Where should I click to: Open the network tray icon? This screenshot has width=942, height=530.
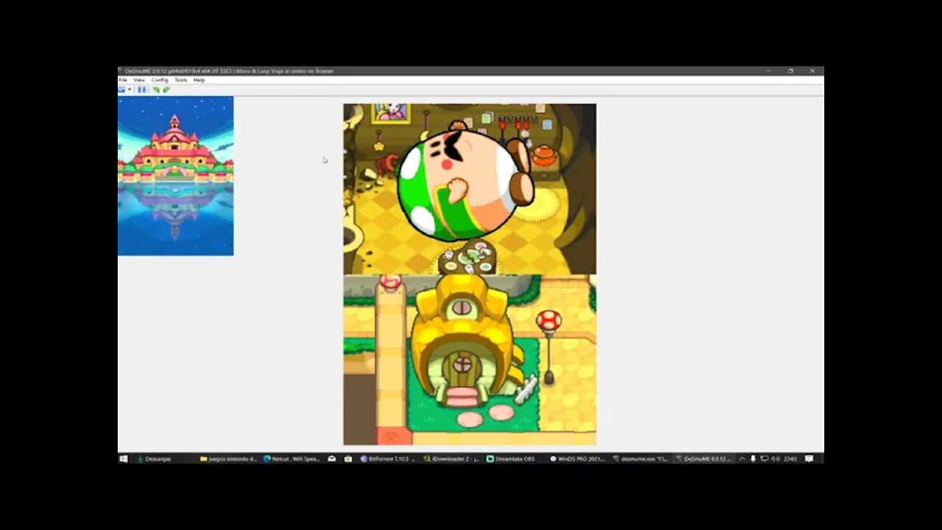tap(764, 459)
